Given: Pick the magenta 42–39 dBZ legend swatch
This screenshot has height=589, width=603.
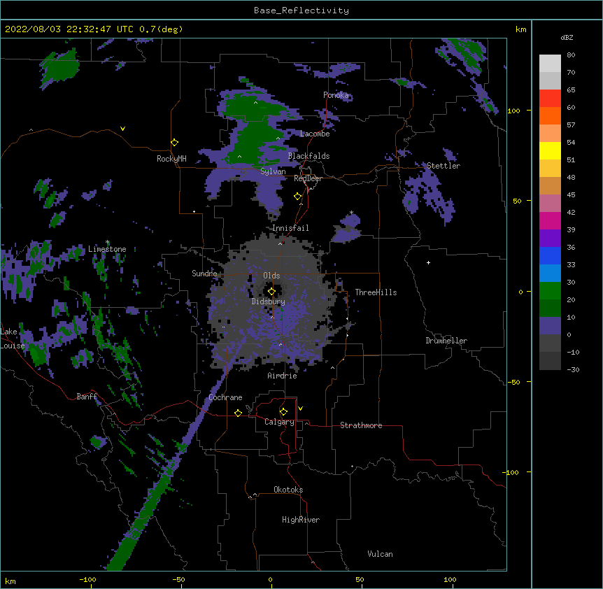Looking at the screenshot, I should 550,220.
